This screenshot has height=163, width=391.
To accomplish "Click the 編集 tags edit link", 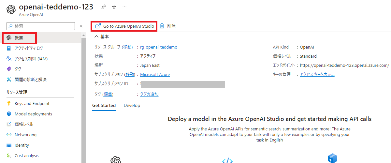I will [x=108, y=94].
